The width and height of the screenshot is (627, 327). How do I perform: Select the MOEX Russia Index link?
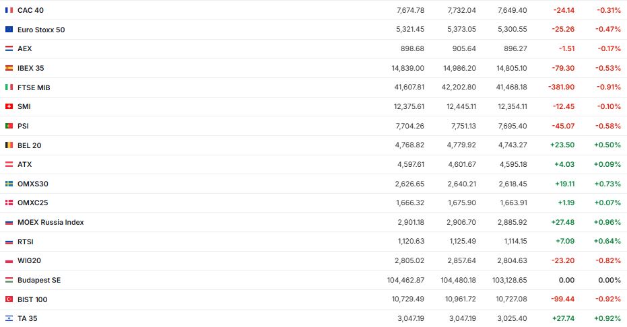tap(51, 222)
